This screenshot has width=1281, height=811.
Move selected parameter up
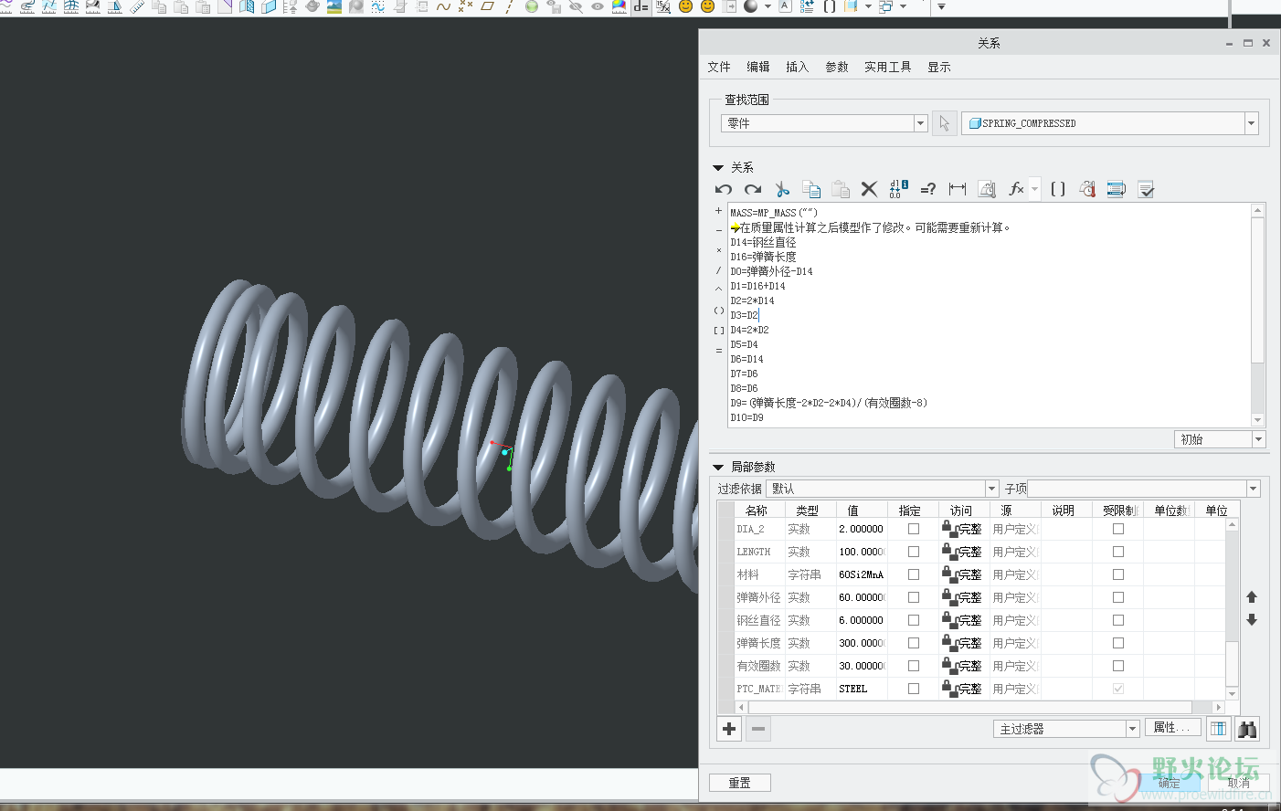point(1252,597)
